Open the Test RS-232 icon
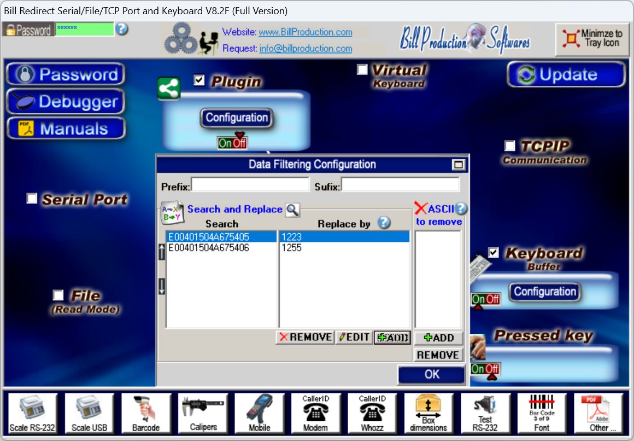The height and width of the screenshot is (441, 634). pyautogui.click(x=485, y=413)
